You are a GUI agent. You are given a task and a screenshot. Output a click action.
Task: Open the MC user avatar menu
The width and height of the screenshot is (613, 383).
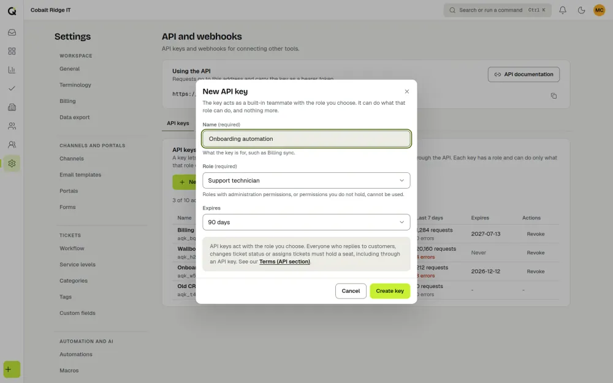point(600,10)
